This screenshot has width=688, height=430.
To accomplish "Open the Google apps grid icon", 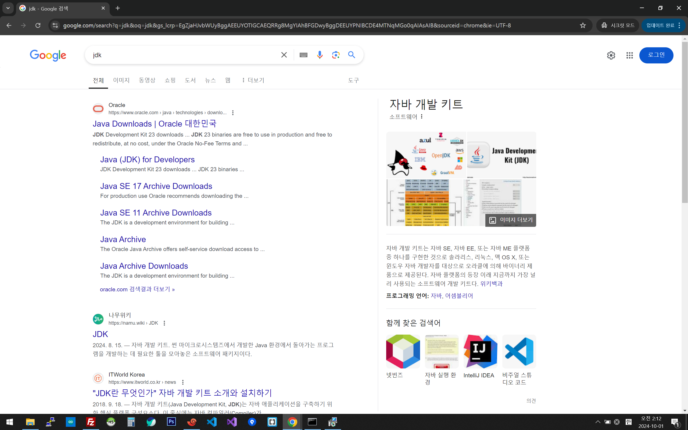I will tap(629, 55).
